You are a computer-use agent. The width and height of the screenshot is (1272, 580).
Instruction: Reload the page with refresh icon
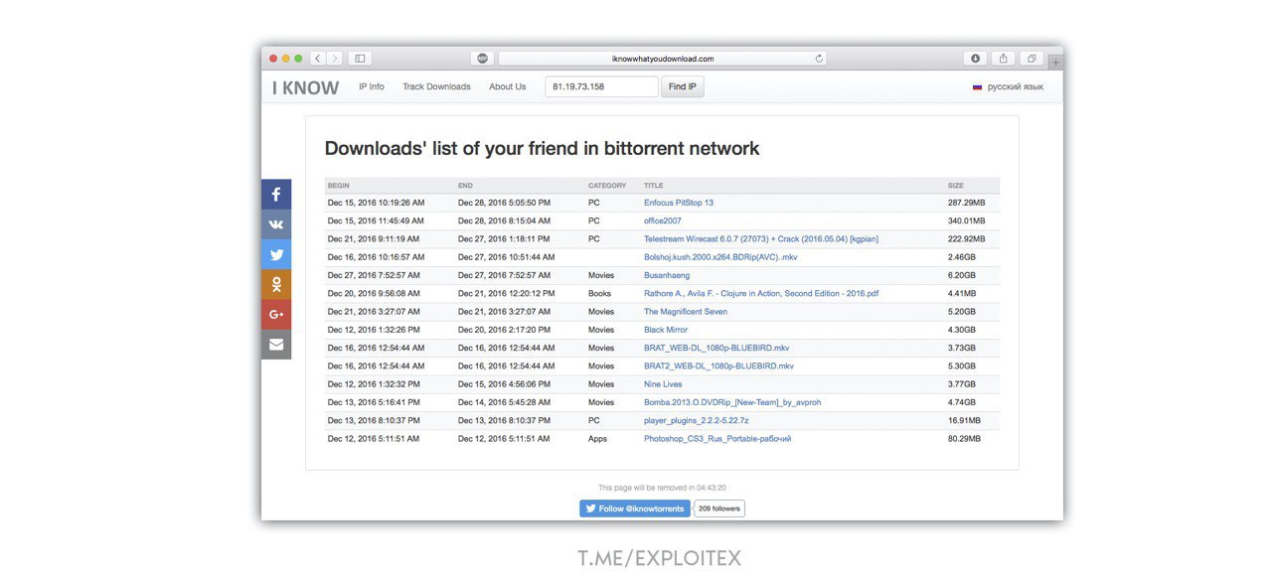(819, 59)
